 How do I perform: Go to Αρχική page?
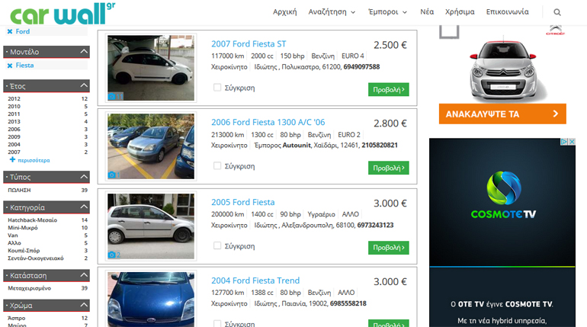click(285, 12)
